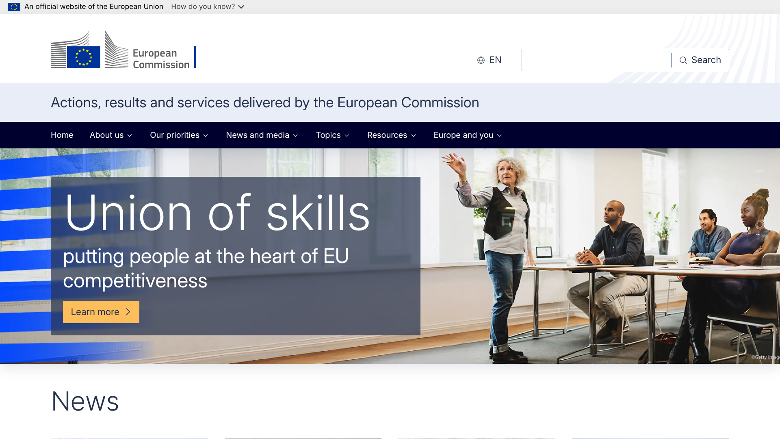Open the Resources dropdown
The width and height of the screenshot is (780, 439).
coord(391,135)
